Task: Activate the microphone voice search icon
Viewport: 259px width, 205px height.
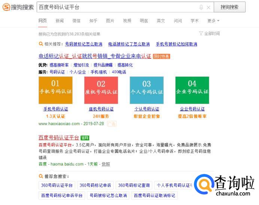Action: coord(201,7)
